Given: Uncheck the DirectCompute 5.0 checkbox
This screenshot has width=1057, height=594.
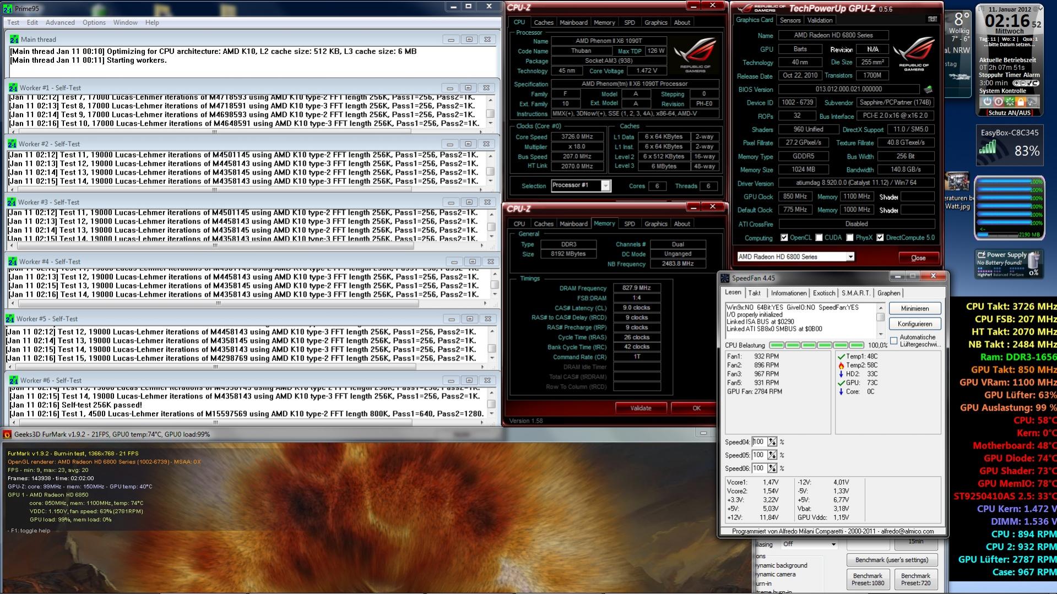Looking at the screenshot, I should pyautogui.click(x=880, y=238).
